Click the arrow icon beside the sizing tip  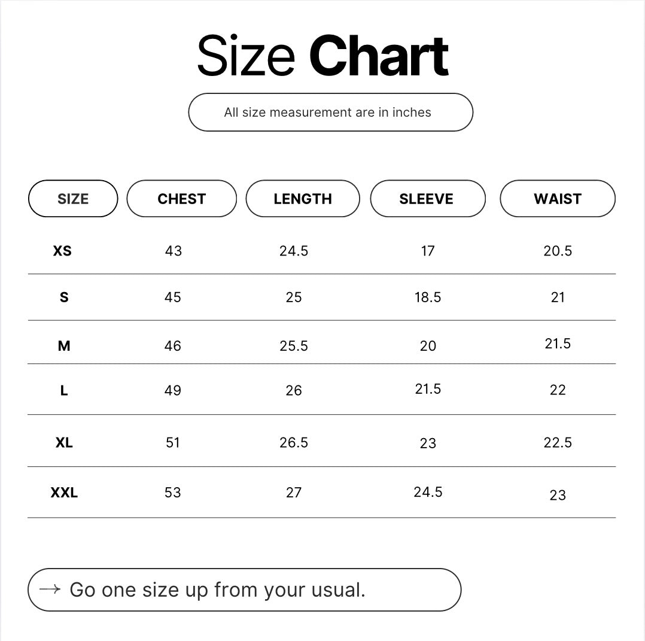pyautogui.click(x=50, y=590)
